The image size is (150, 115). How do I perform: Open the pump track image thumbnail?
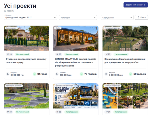(27, 96)
